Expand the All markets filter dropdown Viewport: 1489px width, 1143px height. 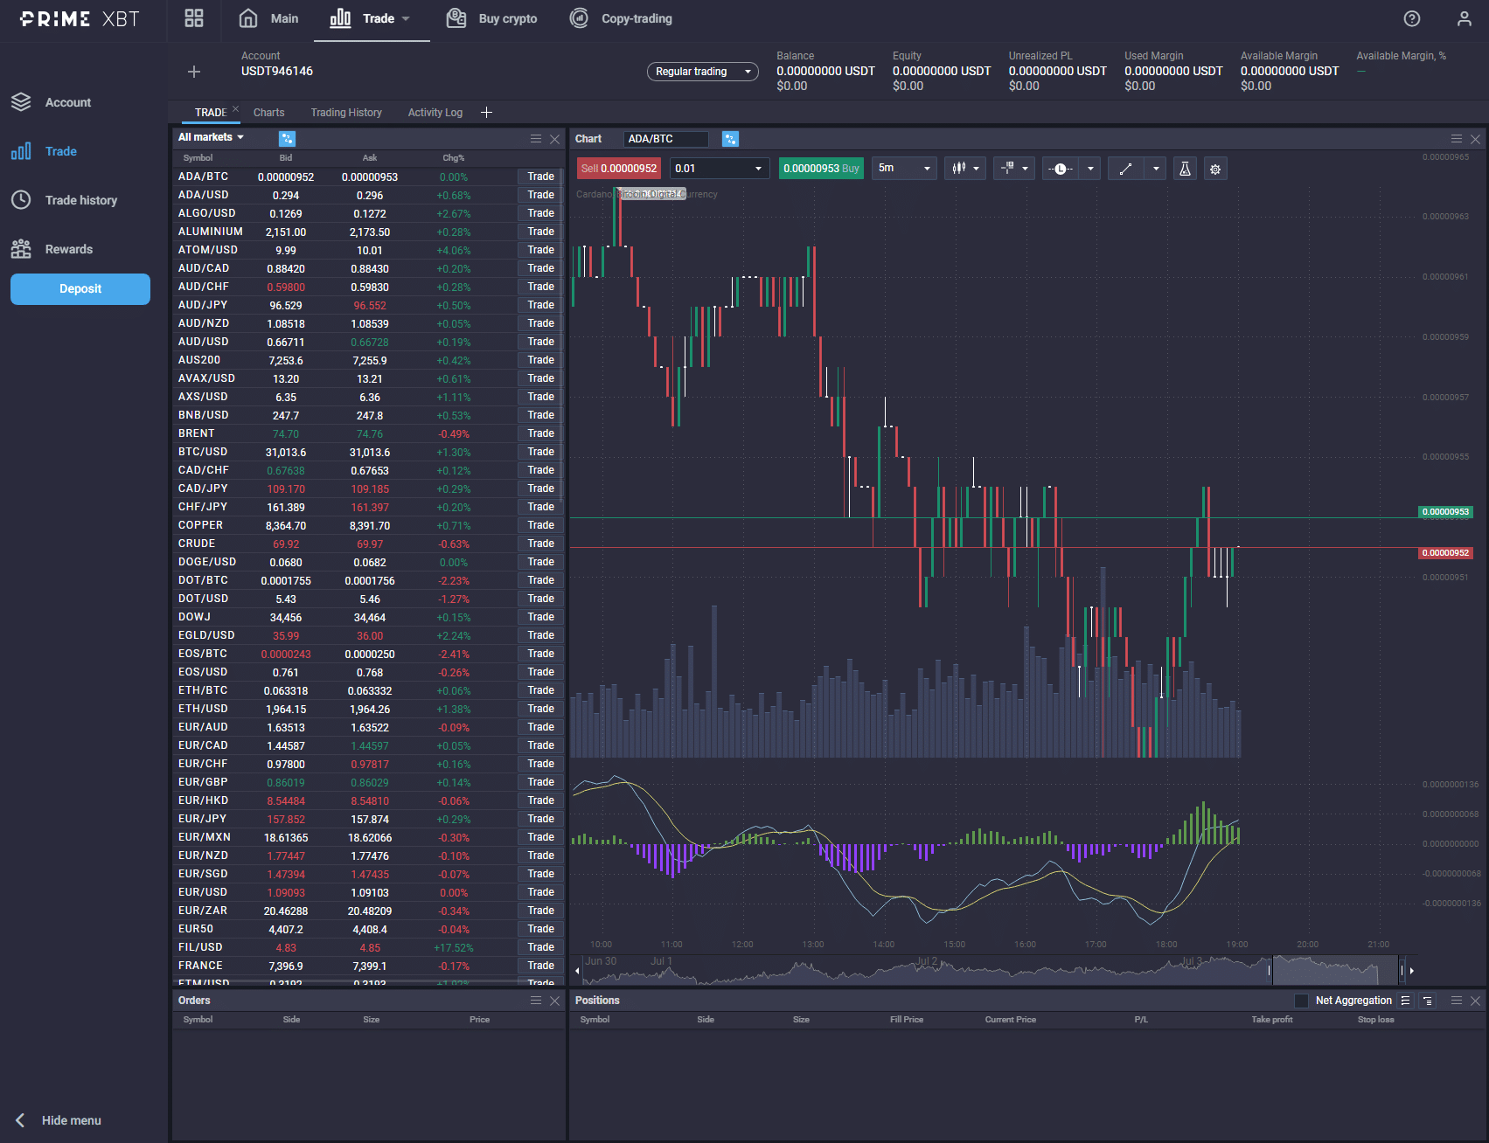(x=211, y=137)
